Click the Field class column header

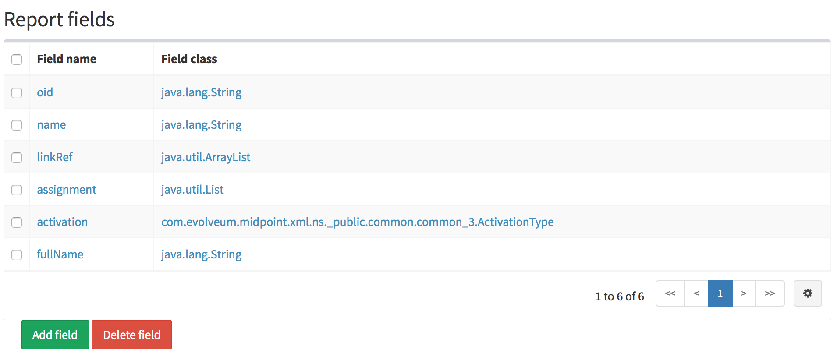tap(189, 59)
